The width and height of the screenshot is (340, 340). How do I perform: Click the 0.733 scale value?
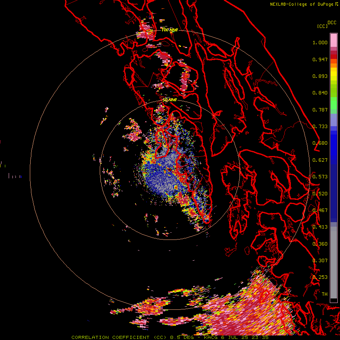pos(320,127)
